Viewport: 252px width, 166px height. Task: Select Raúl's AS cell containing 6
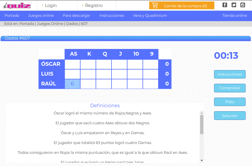(72, 84)
